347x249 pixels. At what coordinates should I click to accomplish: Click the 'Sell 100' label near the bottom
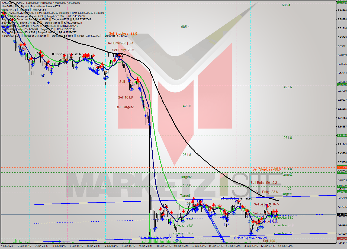click(x=269, y=241)
